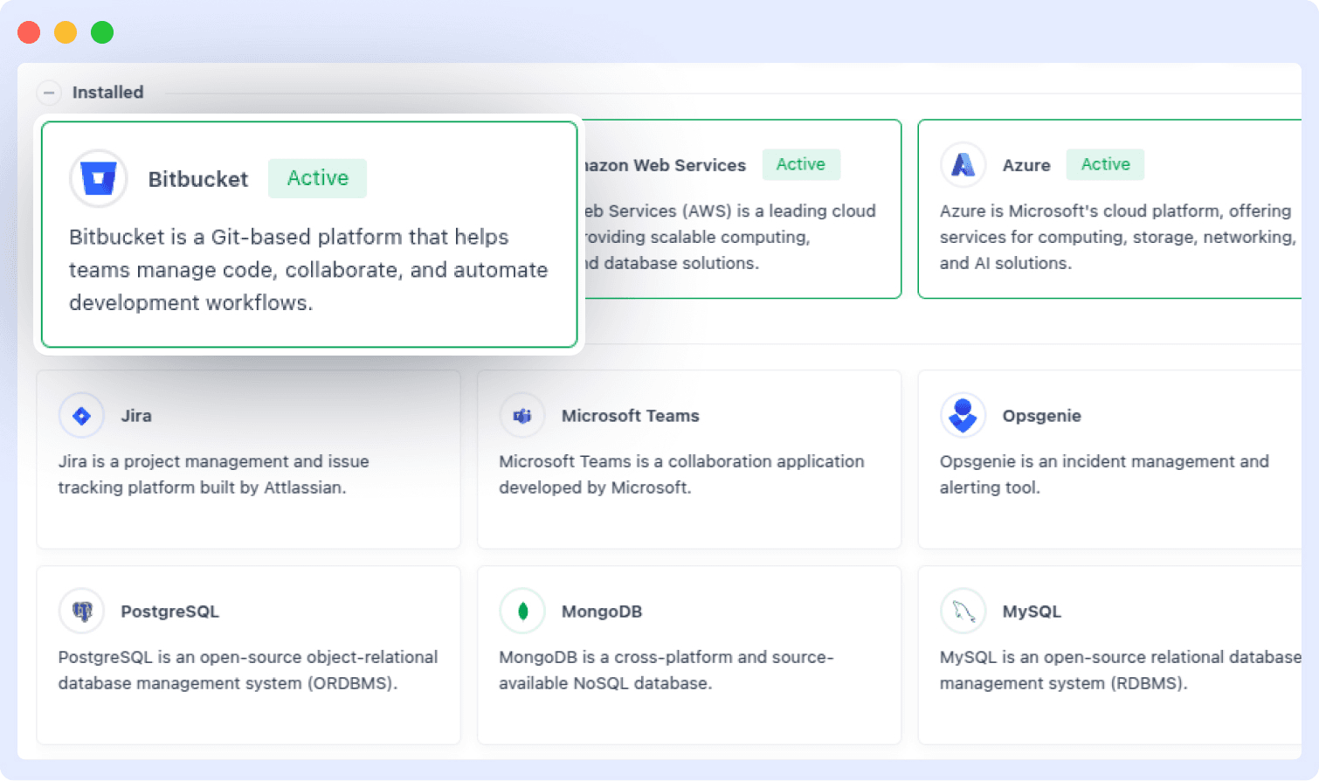Click the Amazon Web Services Active badge
Image resolution: width=1319 pixels, height=781 pixels.
[801, 164]
